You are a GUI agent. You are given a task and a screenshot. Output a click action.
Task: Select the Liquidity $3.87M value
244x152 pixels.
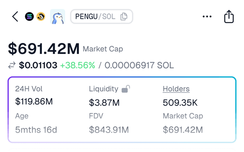pyautogui.click(x=104, y=103)
